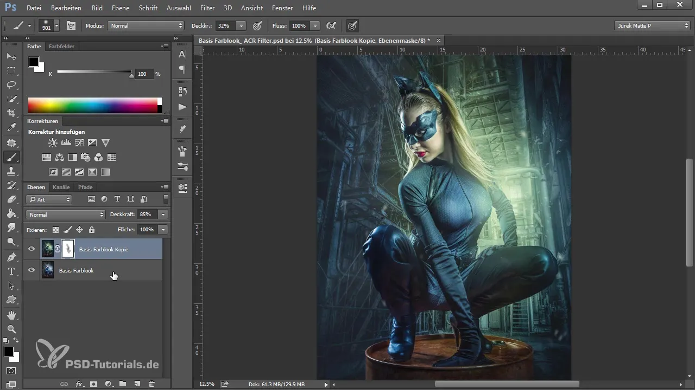695x390 pixels.
Task: Hide the Basis Farblook layer
Action: coord(31,270)
